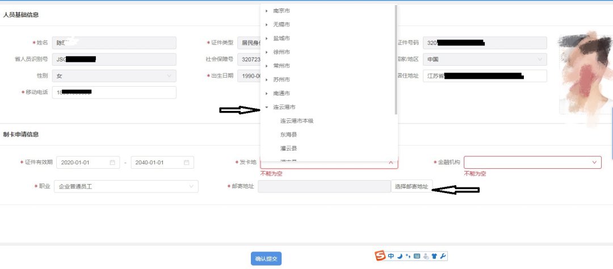
Task: Toggle the punctuation mode icon in Sogou bar
Action: point(408,257)
